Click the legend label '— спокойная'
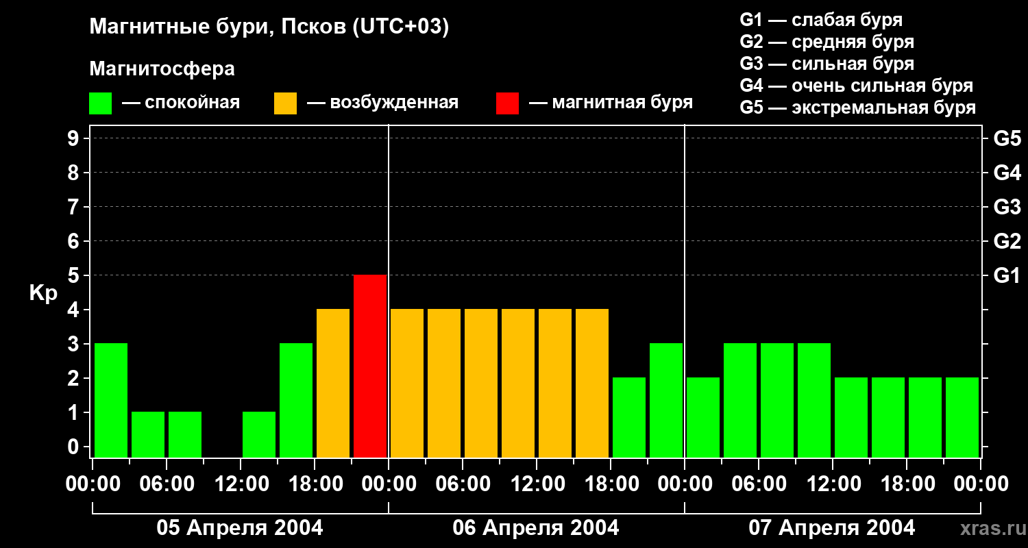Image resolution: width=1028 pixels, height=548 pixels. click(180, 103)
